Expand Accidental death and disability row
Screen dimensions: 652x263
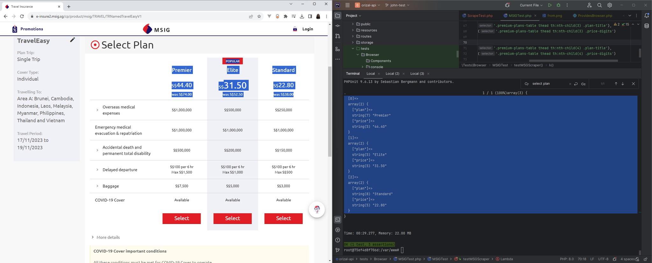(x=97, y=150)
